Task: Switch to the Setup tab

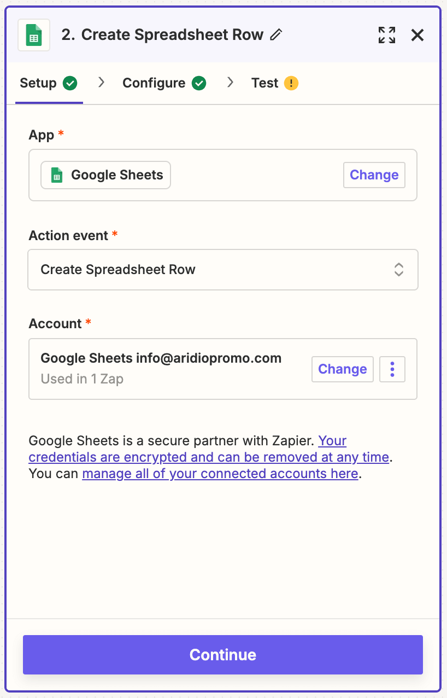Action: [38, 83]
